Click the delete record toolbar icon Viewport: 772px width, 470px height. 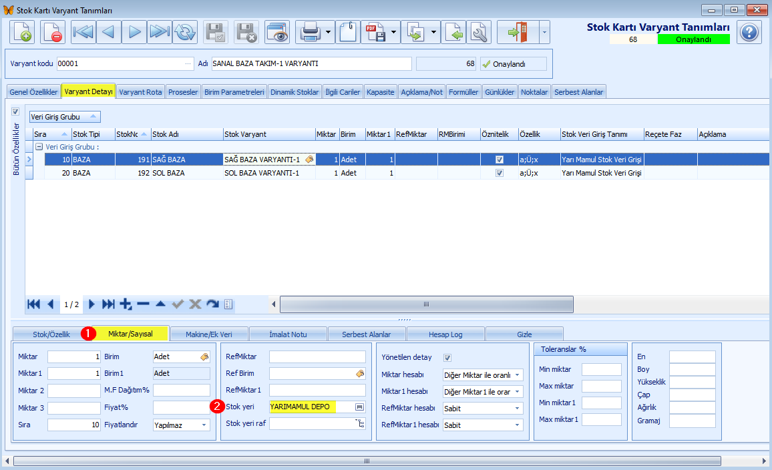(52, 33)
